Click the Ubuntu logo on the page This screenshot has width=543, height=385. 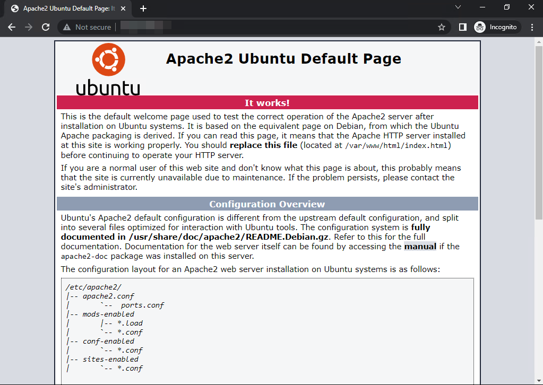click(108, 67)
